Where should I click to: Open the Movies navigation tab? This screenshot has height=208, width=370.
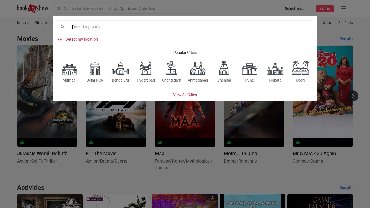pos(23,23)
